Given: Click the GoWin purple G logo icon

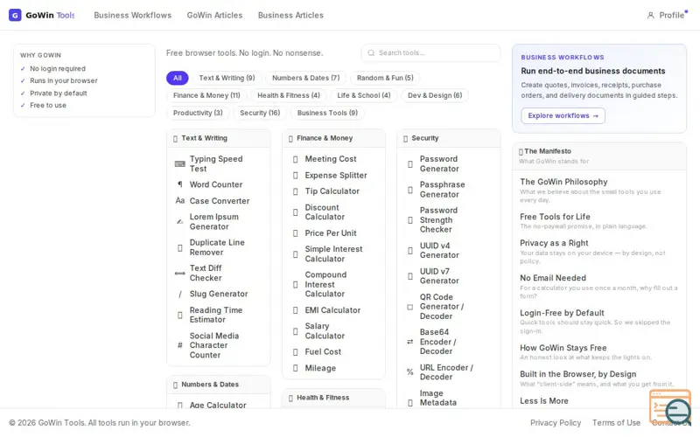Looking at the screenshot, I should coord(15,15).
